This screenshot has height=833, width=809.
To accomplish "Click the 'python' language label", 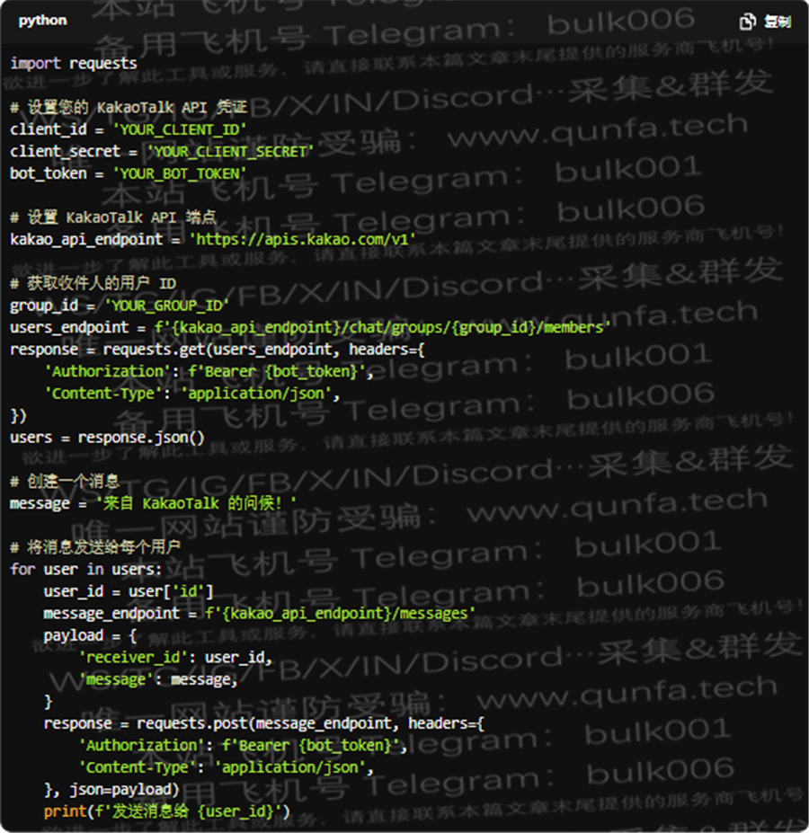I will pos(43,21).
